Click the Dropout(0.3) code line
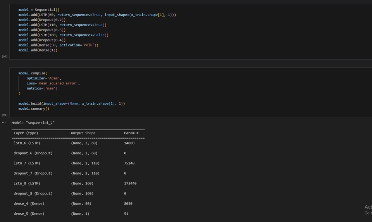The image size is (372, 222). tap(42, 30)
